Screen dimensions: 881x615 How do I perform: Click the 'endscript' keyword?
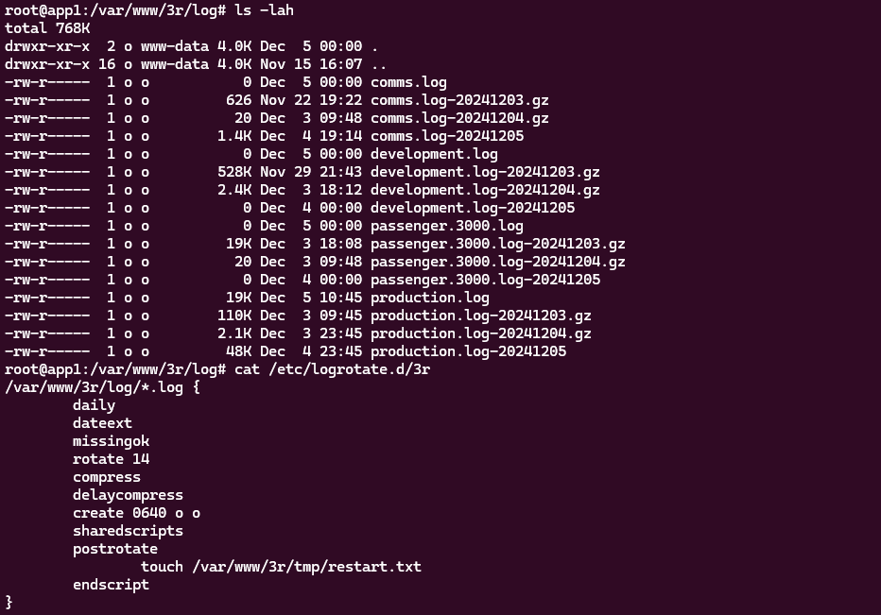[x=111, y=585]
